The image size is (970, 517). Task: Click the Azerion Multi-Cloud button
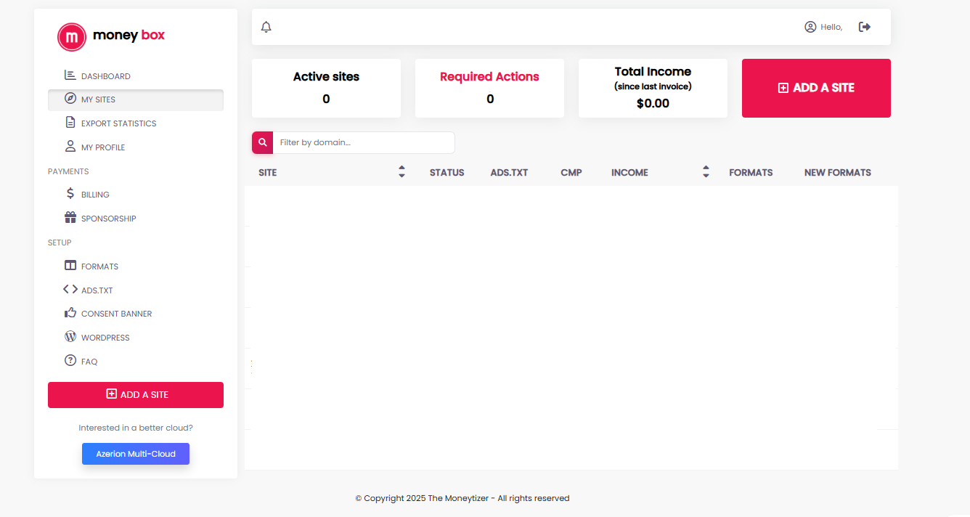click(x=136, y=454)
